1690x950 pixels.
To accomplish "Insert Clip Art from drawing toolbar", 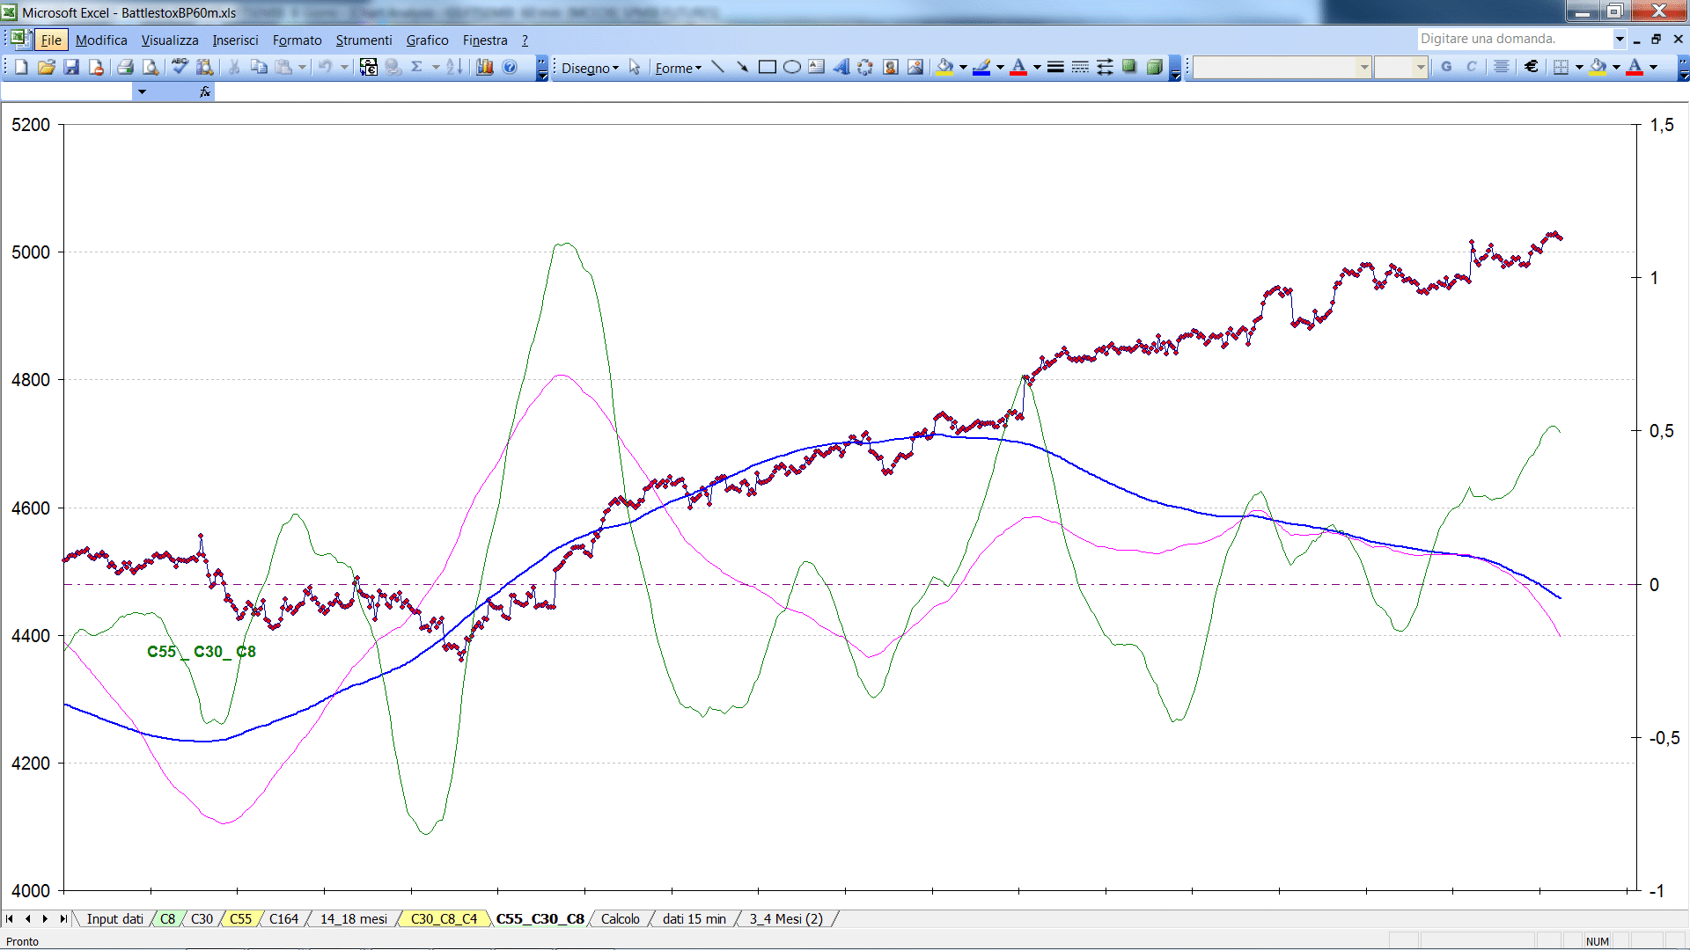I will tap(891, 67).
